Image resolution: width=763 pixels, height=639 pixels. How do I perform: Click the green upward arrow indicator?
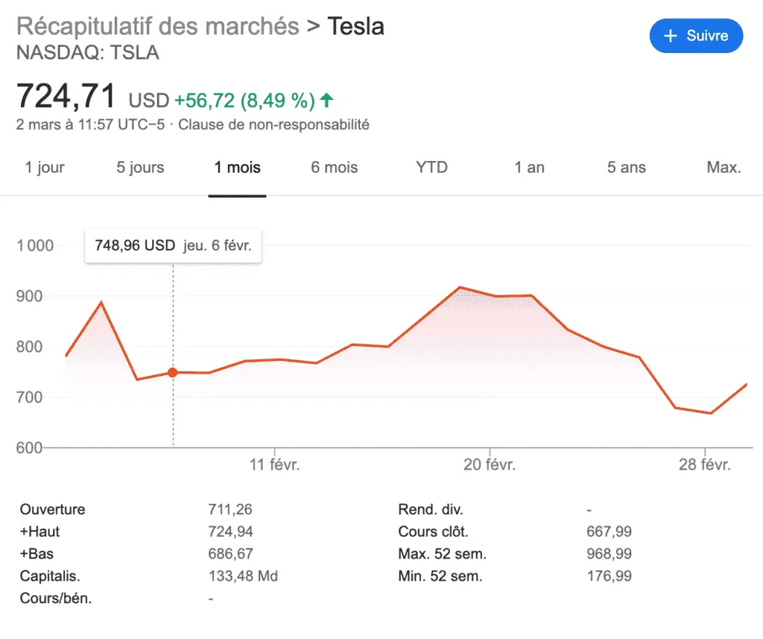click(x=326, y=99)
